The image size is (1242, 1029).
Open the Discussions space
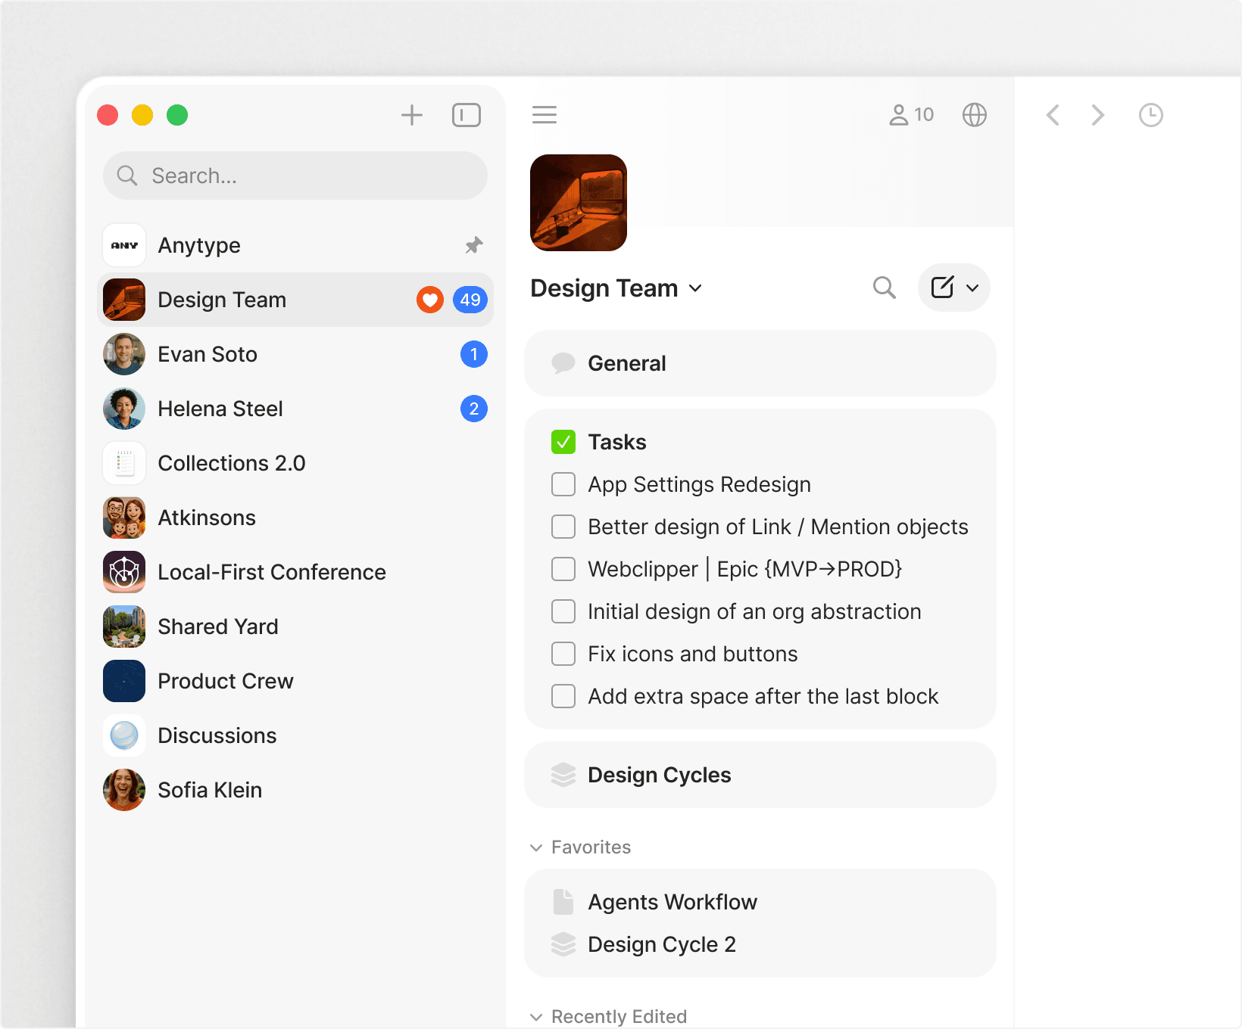[295, 735]
